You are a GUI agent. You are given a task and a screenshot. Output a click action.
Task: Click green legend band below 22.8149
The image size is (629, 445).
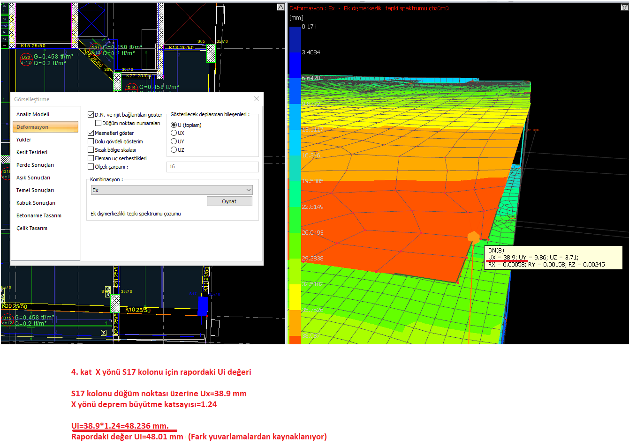[295, 220]
